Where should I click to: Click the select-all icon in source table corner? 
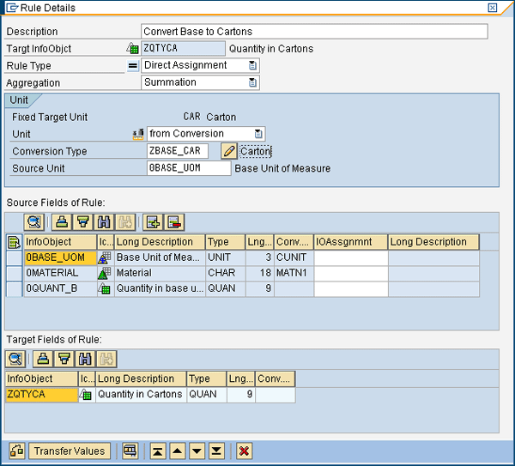tap(14, 242)
